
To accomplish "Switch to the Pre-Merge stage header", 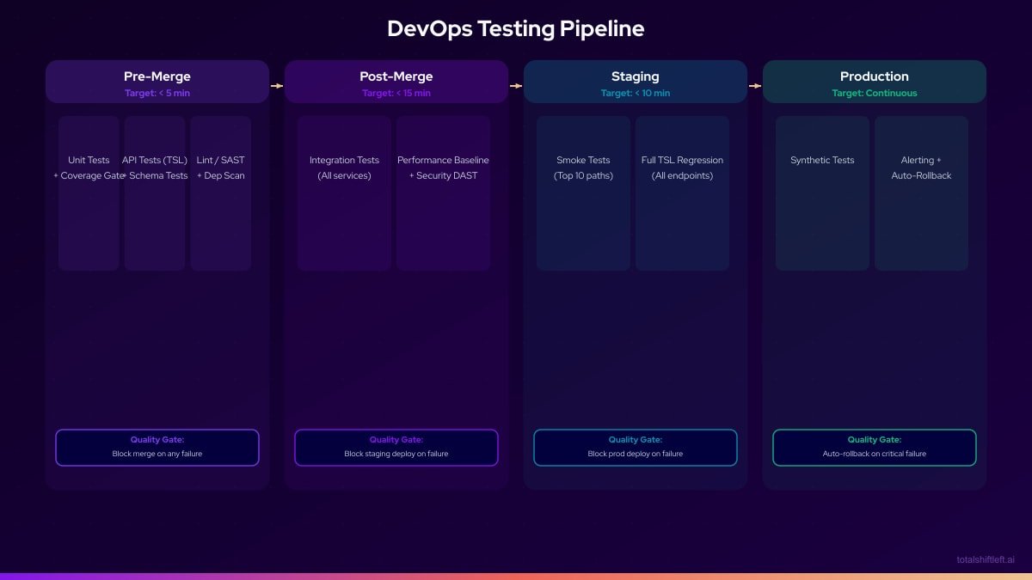I will click(157, 81).
